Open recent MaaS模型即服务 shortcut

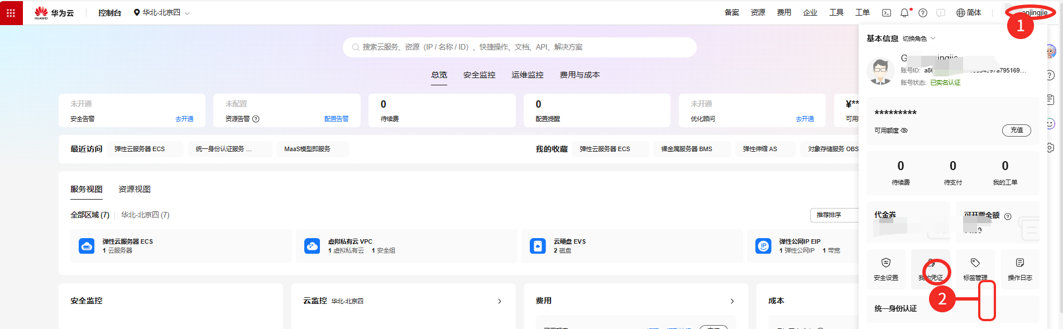[x=313, y=149]
